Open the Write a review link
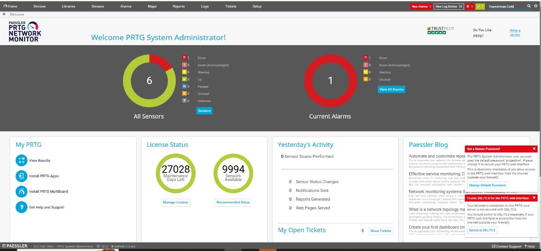Viewport: 541px width, 251px height. coord(515,32)
